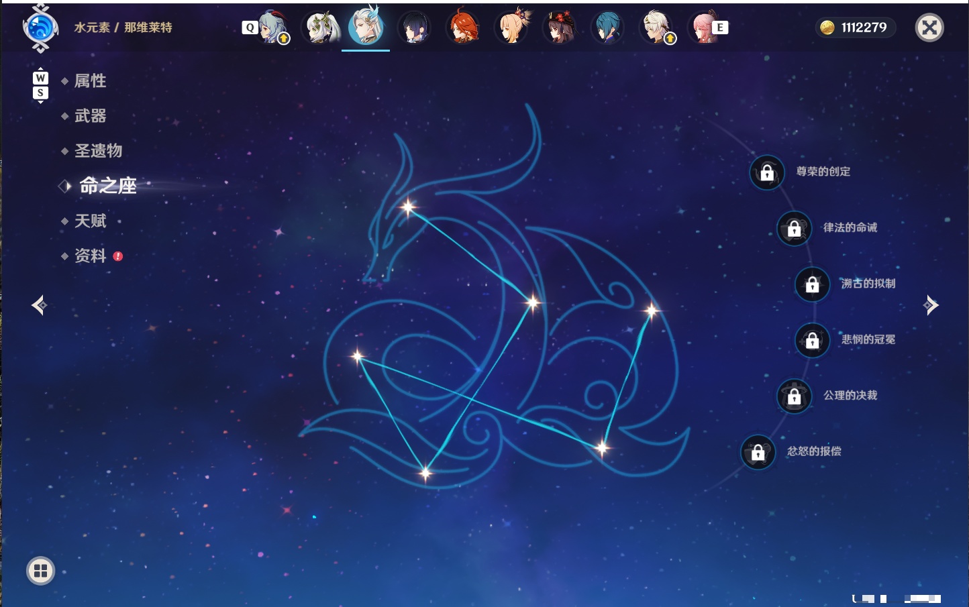Open the 天赋 talents menu

(90, 221)
